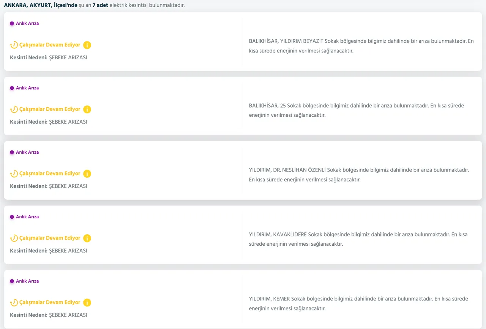Click the info icon in KEMER Sokak card
Image resolution: width=486 pixels, height=329 pixels.
point(87,303)
